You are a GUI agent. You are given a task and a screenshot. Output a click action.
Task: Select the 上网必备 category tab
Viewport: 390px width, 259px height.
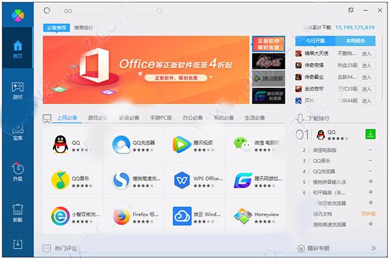67,118
